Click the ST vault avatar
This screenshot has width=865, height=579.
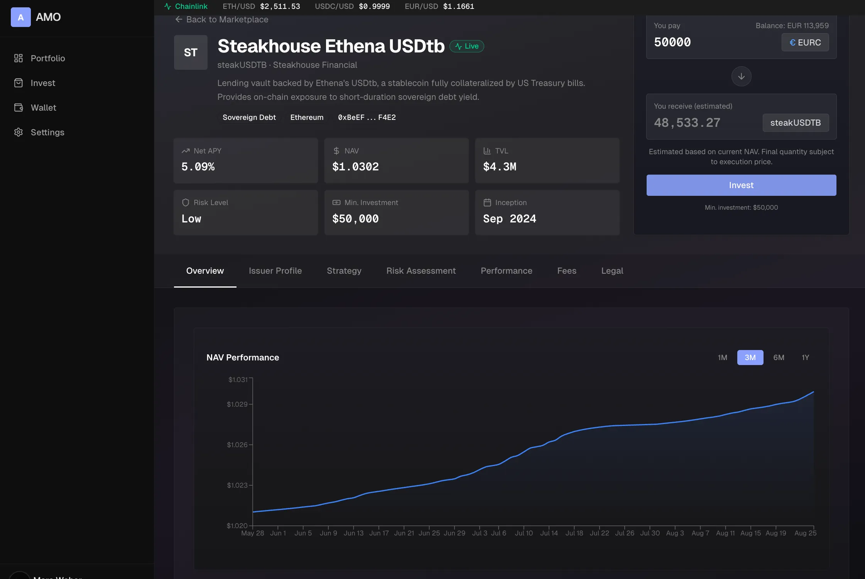point(191,52)
